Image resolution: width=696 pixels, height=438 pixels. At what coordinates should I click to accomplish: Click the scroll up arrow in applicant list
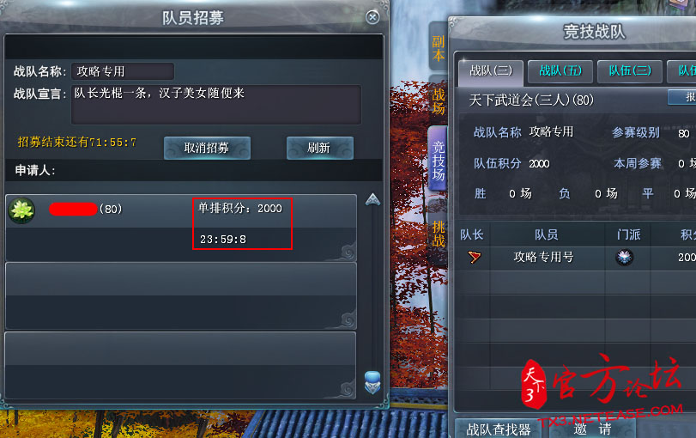[x=372, y=200]
